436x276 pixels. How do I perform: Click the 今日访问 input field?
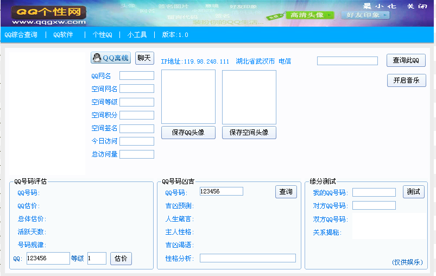[x=137, y=141]
